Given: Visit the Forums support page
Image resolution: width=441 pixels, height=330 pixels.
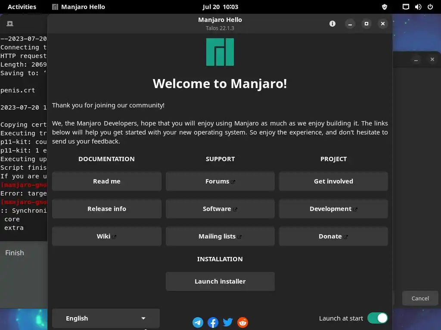Looking at the screenshot, I should pyautogui.click(x=220, y=181).
